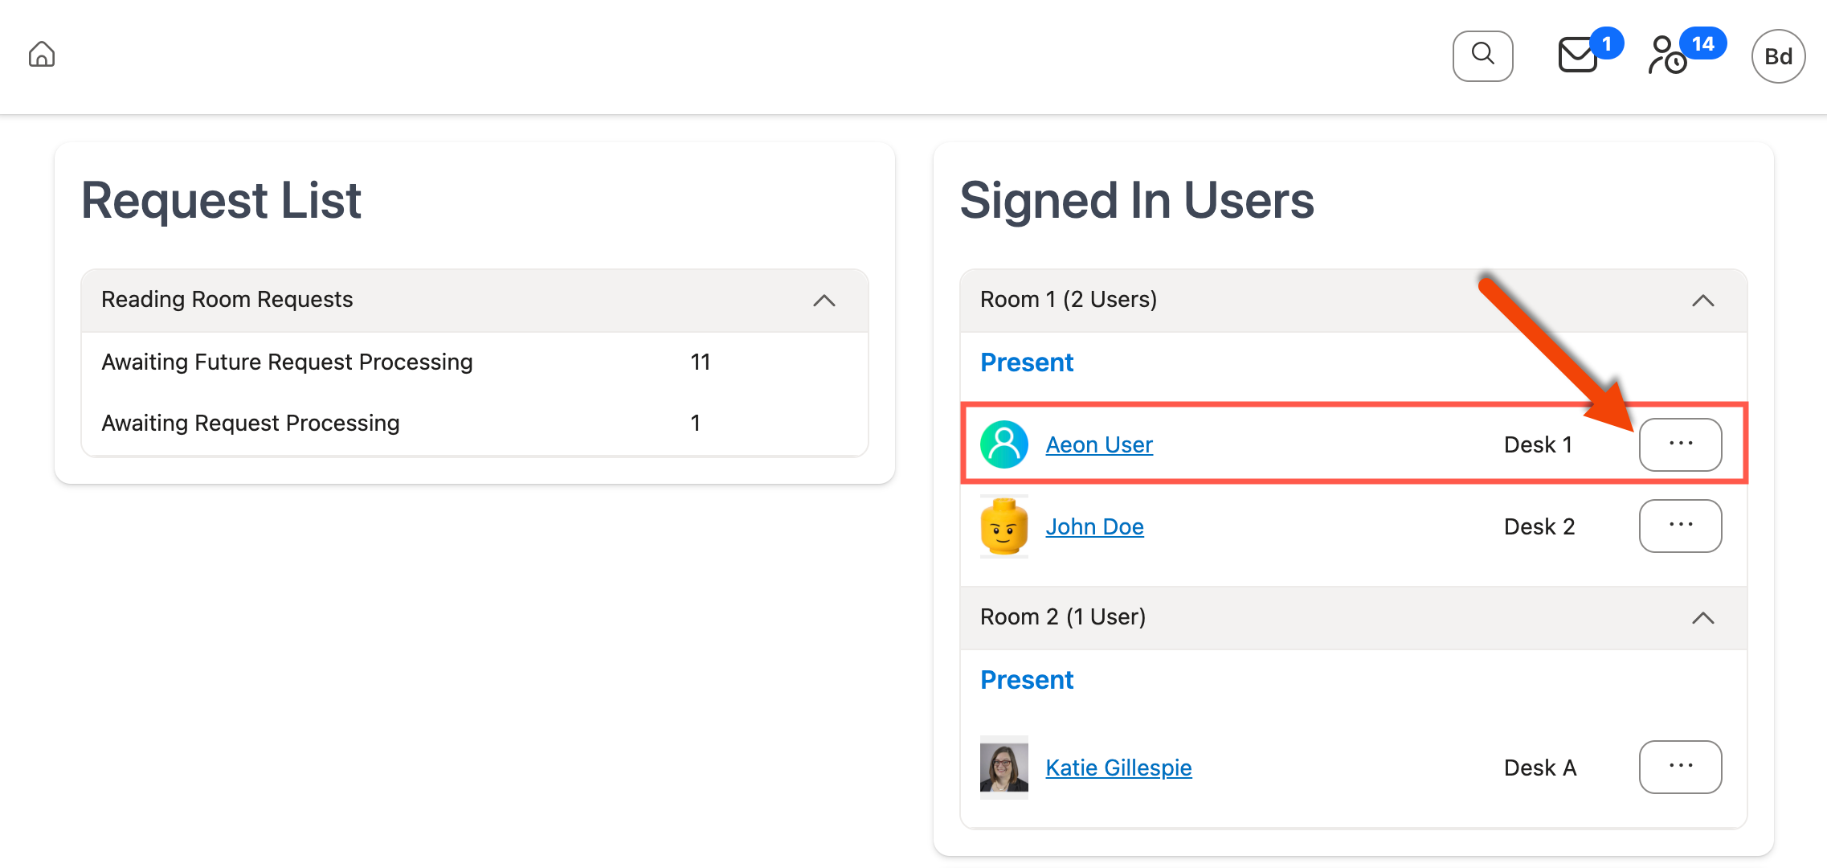Open the mail envelope notification icon
Viewport: 1827px width, 868px height.
pos(1576,56)
